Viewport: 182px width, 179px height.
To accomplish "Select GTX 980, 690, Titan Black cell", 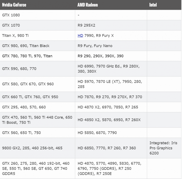I will click(37, 46).
